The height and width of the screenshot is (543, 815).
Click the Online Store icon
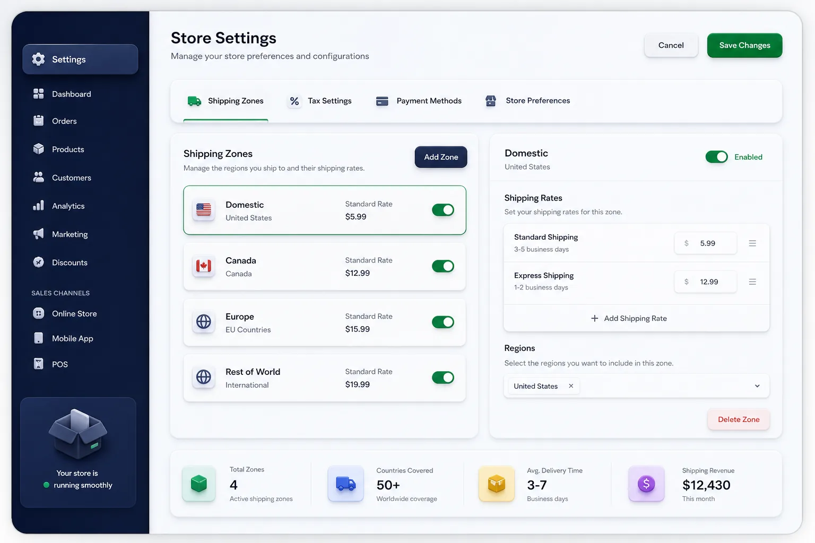click(x=39, y=313)
